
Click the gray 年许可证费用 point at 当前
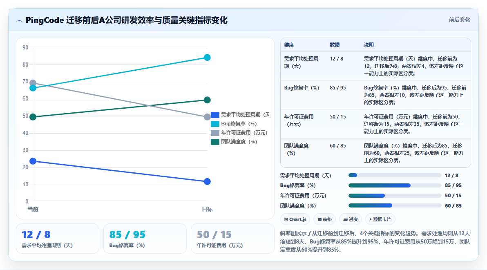pos(33,83)
